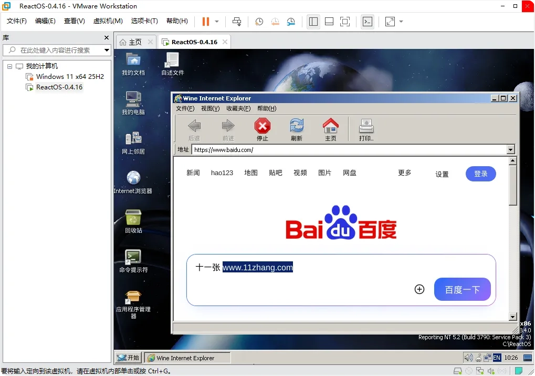
Task: Open the ReactOS 开始 start button
Action: click(x=128, y=358)
